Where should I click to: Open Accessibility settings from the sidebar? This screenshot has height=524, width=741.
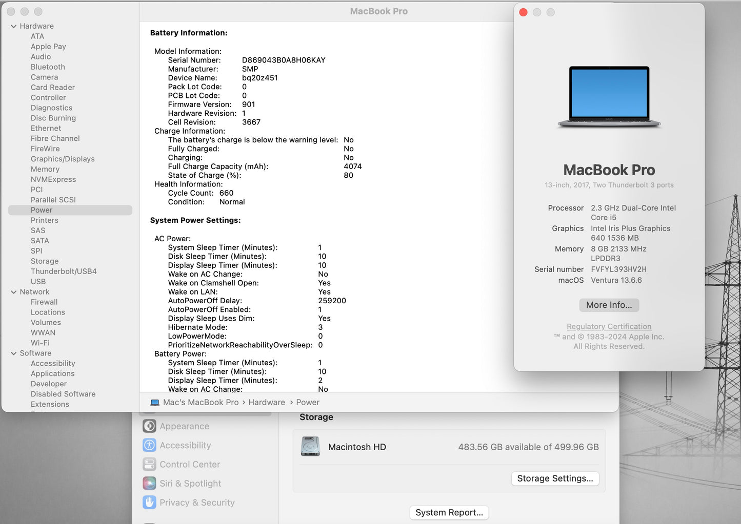[x=185, y=445]
